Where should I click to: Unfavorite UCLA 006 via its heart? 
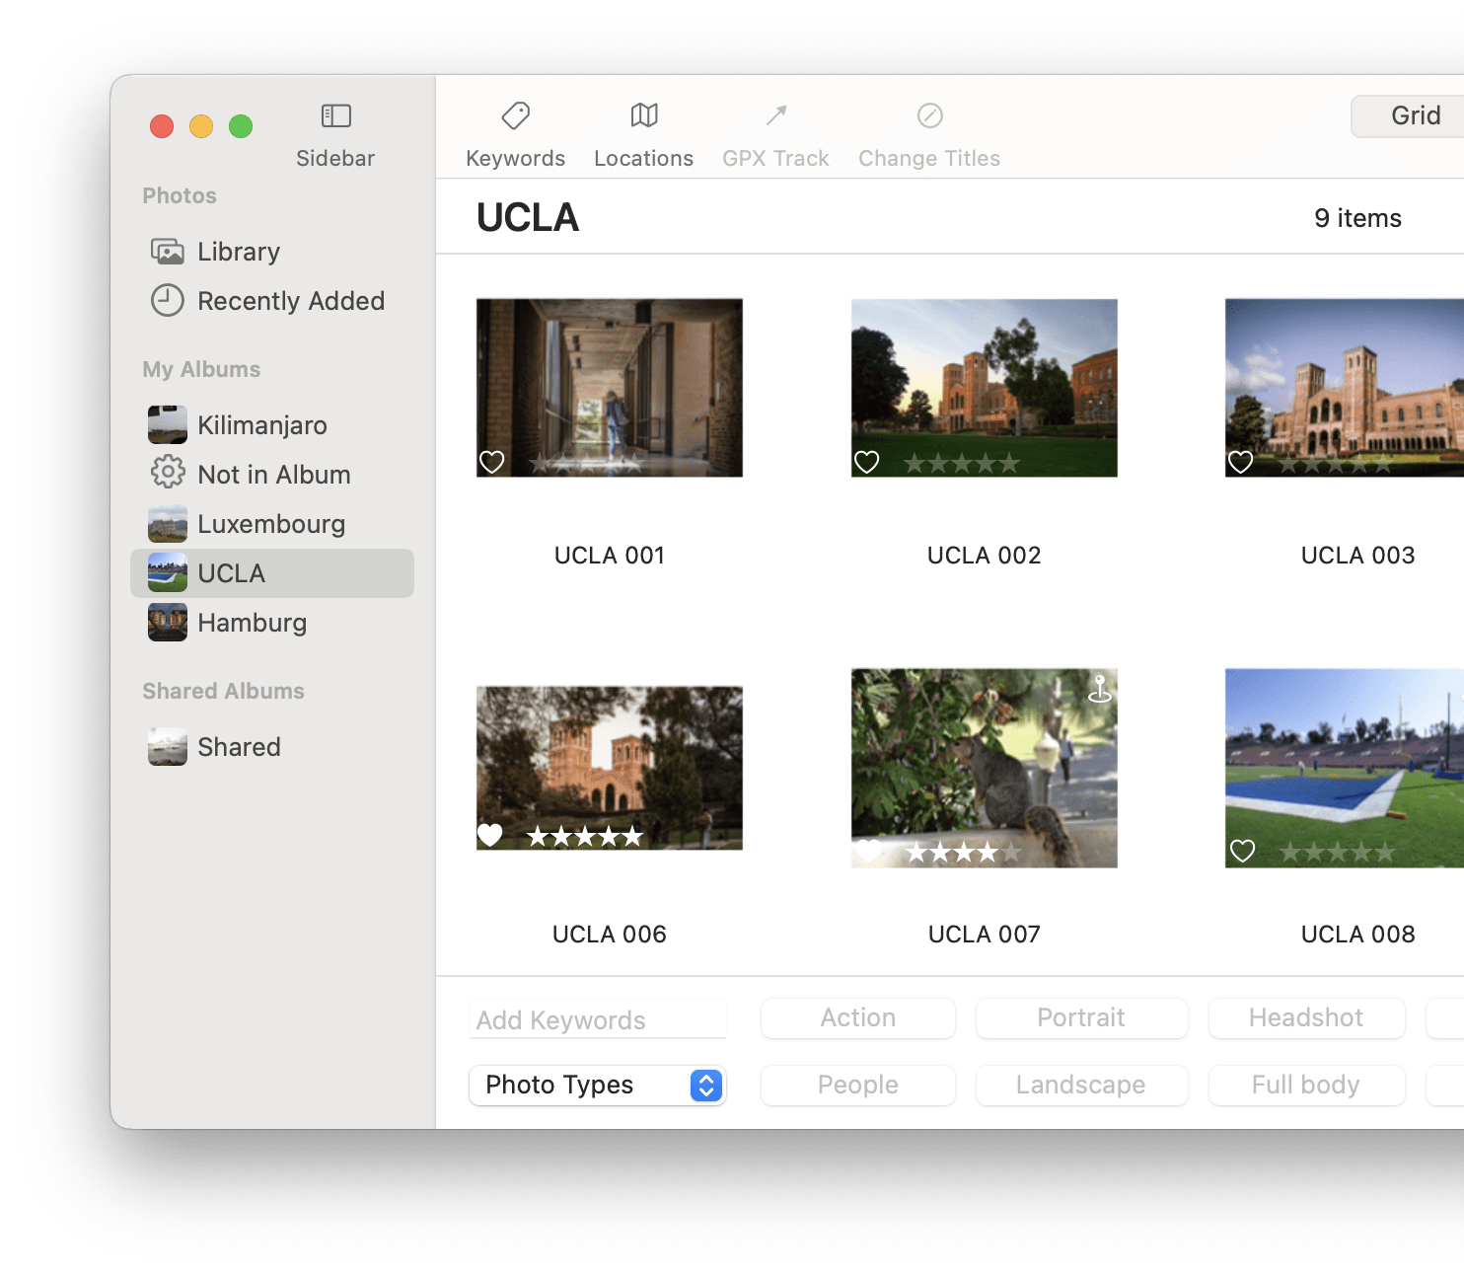490,836
